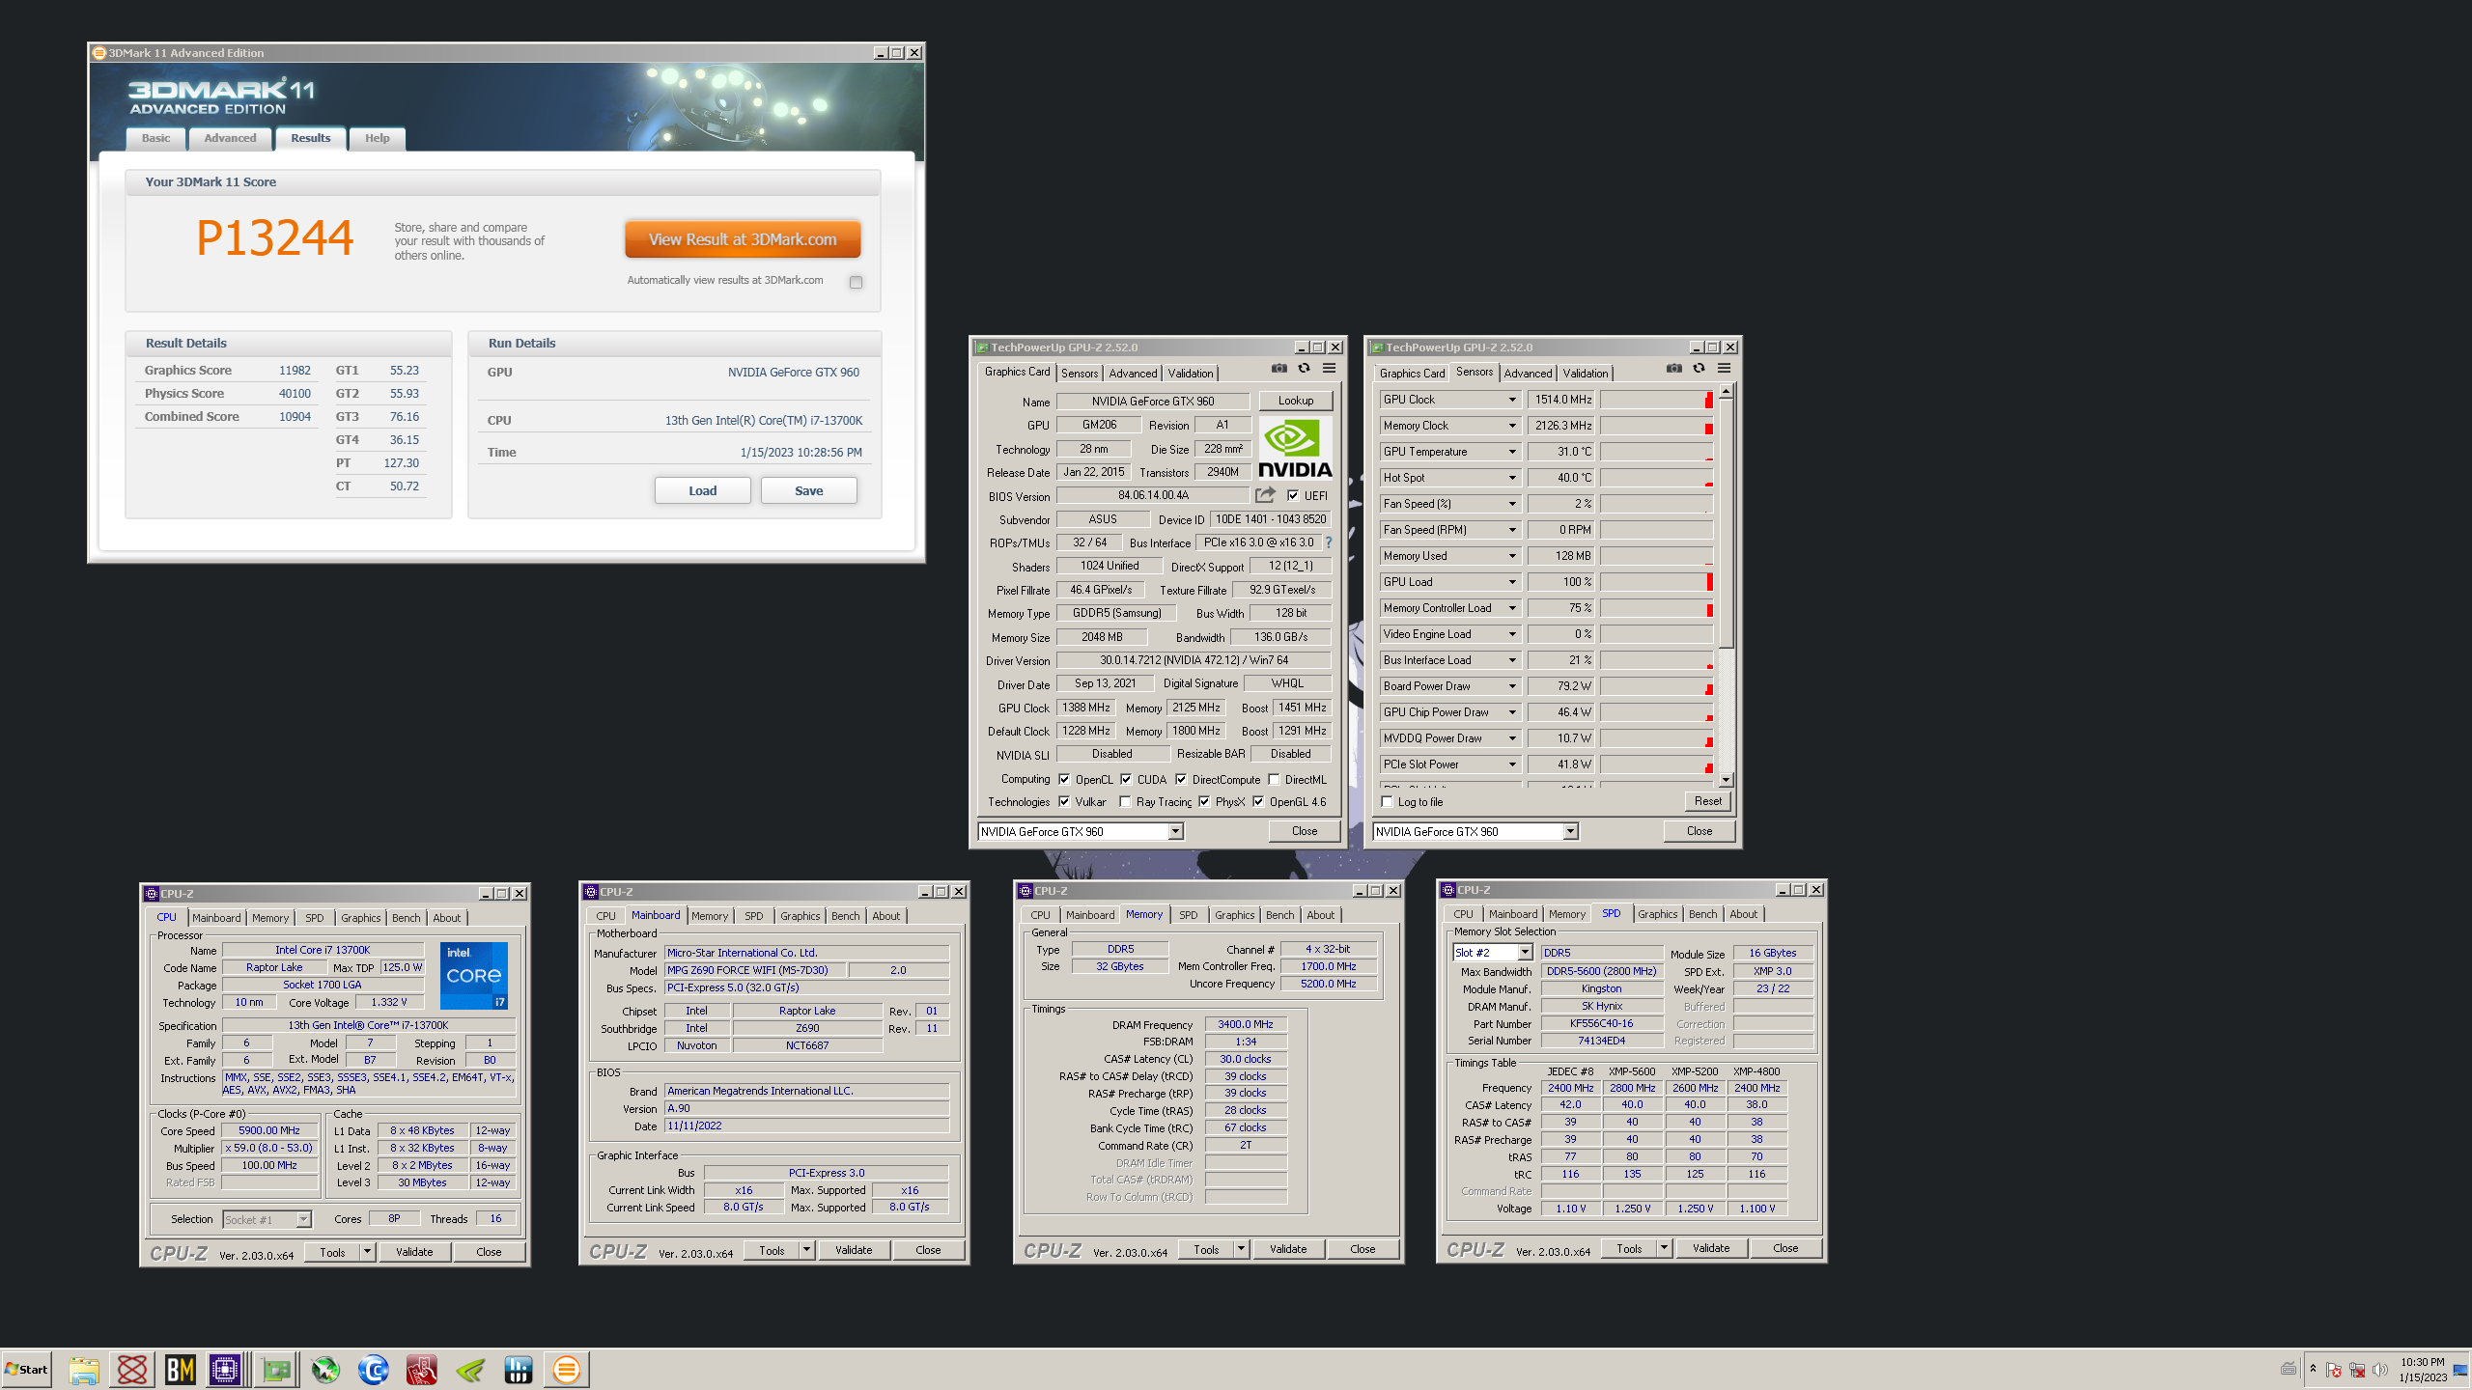Open NVIDIA green logo taskbar icon
This screenshot has height=1390, width=2472.
470,1369
